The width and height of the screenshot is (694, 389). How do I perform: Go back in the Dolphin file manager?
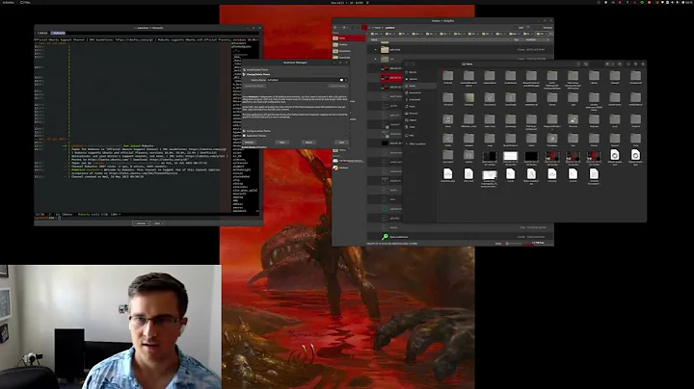[335, 27]
